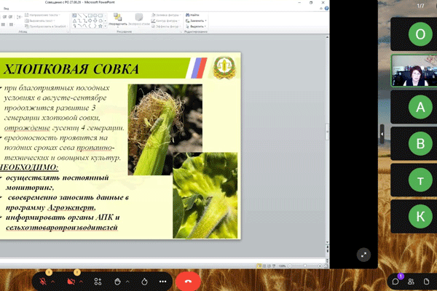
Task: Open the documents icon beside participants
Action: coord(426,282)
